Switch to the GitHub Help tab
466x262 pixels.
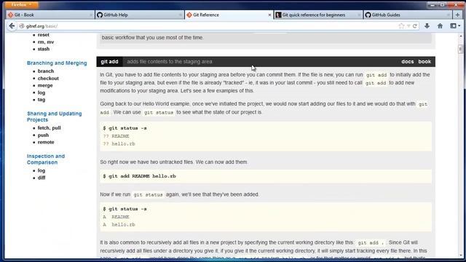point(139,15)
